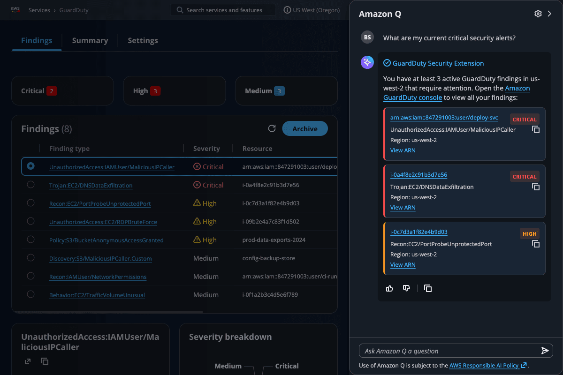Switch to the Summary tab

click(90, 41)
